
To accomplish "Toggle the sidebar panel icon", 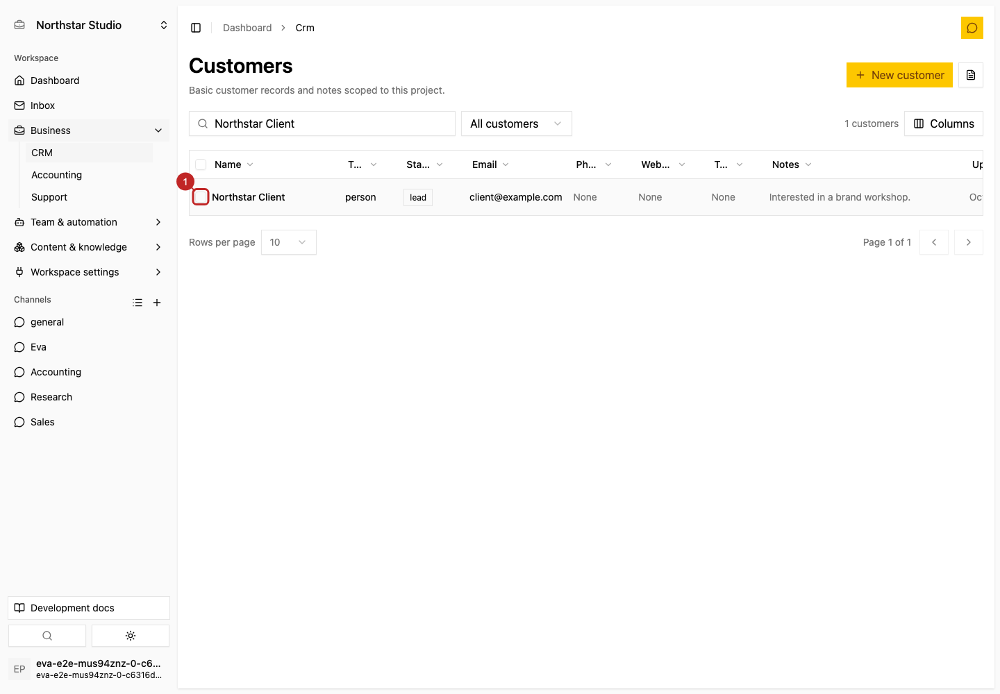I will [x=196, y=28].
